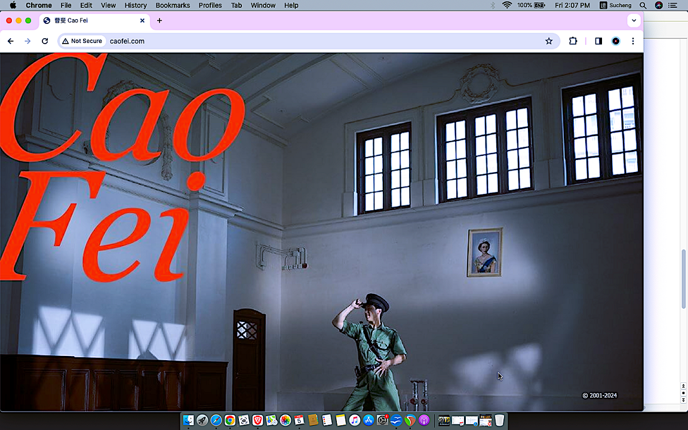
Task: Open the Bookmarks menu
Action: pyautogui.click(x=173, y=5)
